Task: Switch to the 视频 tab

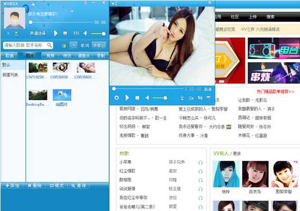Action: (50, 55)
